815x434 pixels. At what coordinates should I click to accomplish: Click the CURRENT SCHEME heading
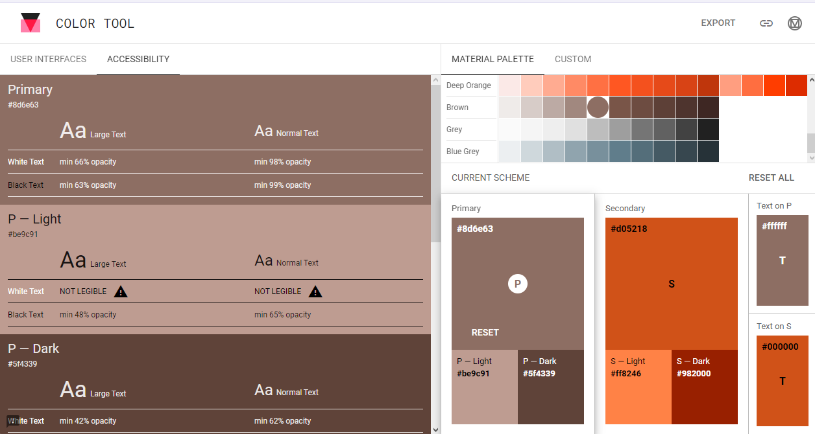click(491, 177)
